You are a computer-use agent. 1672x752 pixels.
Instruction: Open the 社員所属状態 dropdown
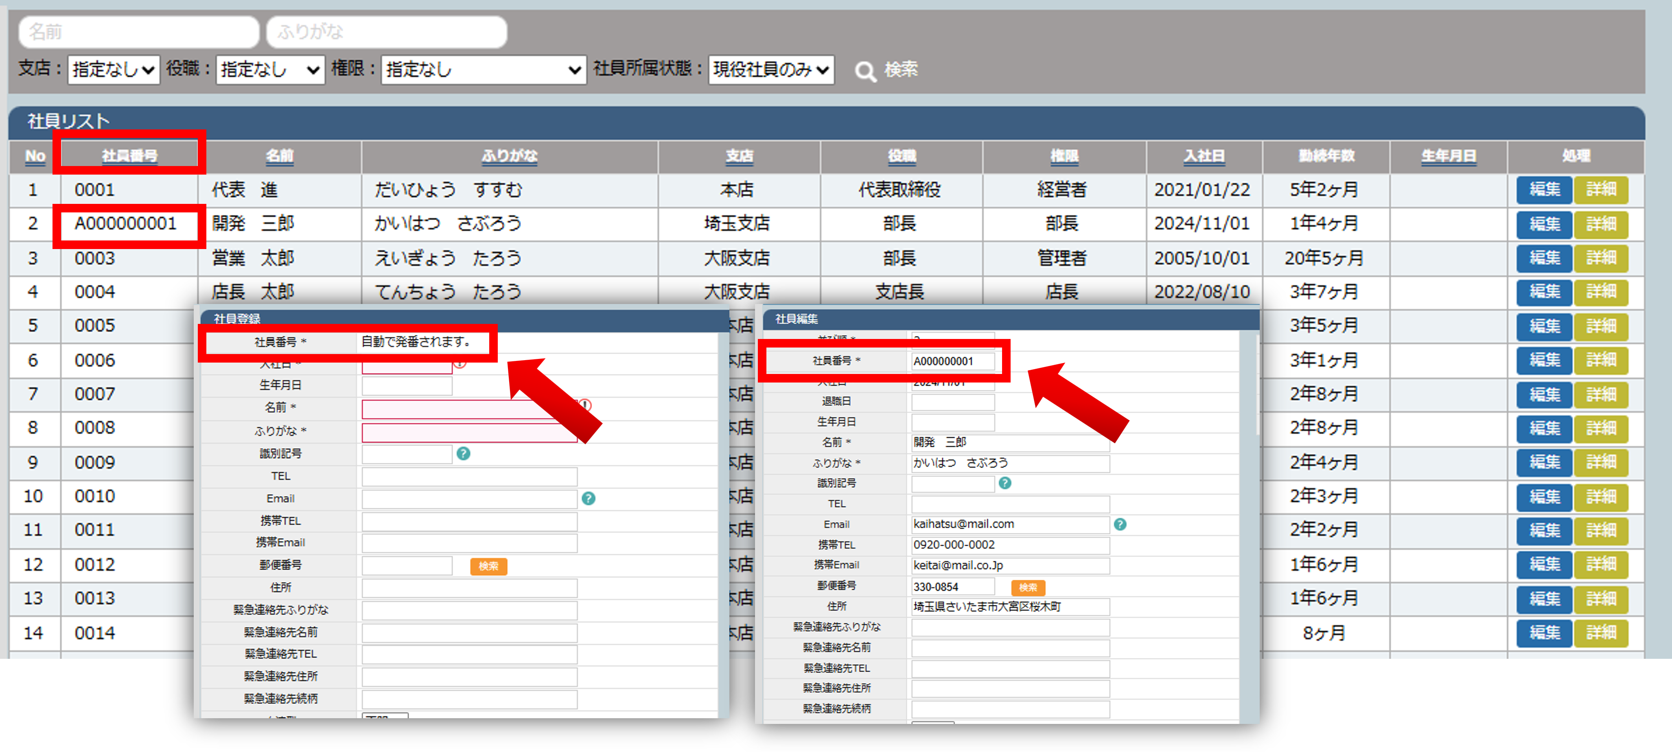(x=770, y=70)
